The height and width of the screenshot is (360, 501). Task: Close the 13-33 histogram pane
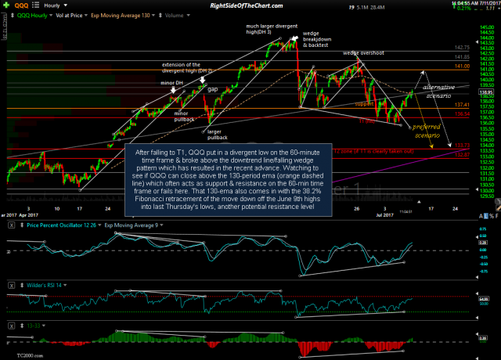11,326
